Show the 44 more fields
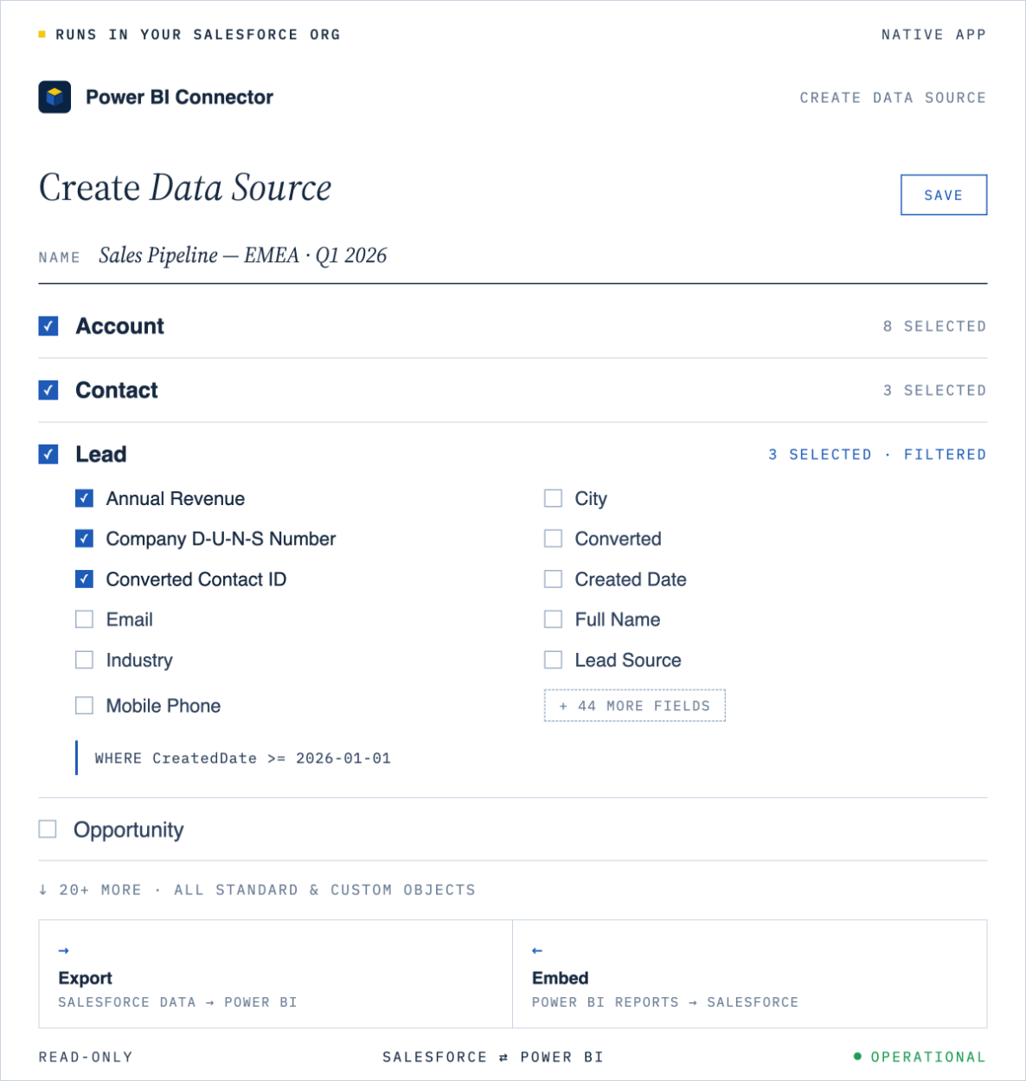Viewport: 1026px width, 1081px height. (634, 706)
